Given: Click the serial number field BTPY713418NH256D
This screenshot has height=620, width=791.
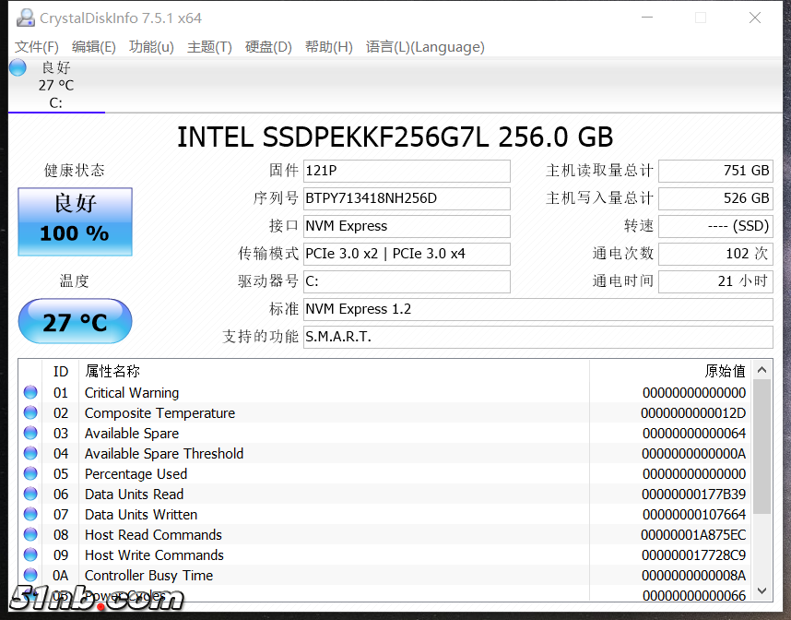Looking at the screenshot, I should (x=407, y=198).
